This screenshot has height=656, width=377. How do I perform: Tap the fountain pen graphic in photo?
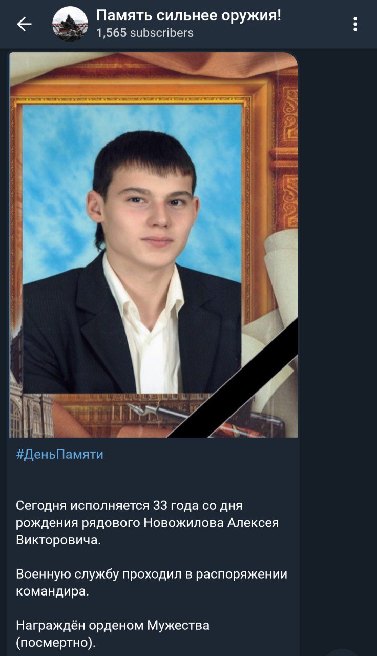(154, 413)
